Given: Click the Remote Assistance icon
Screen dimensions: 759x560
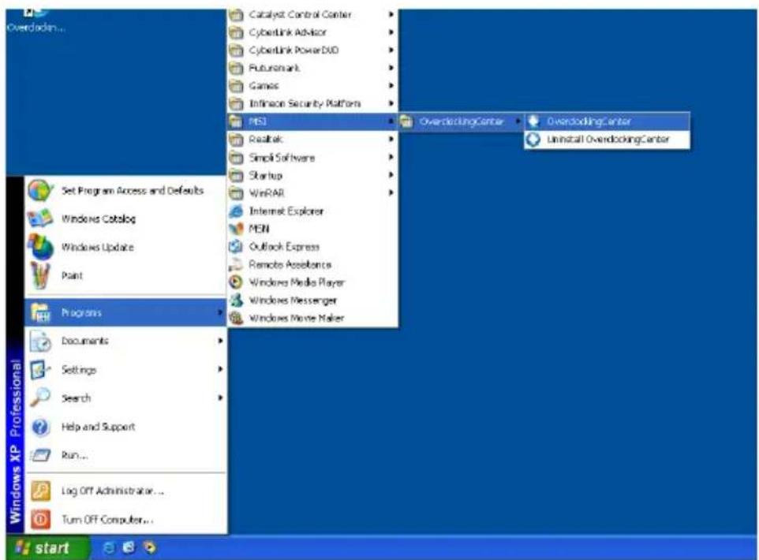Looking at the screenshot, I should pyautogui.click(x=236, y=264).
